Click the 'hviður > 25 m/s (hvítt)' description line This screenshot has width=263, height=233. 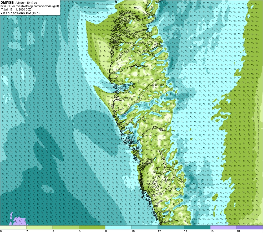pos(15,6)
